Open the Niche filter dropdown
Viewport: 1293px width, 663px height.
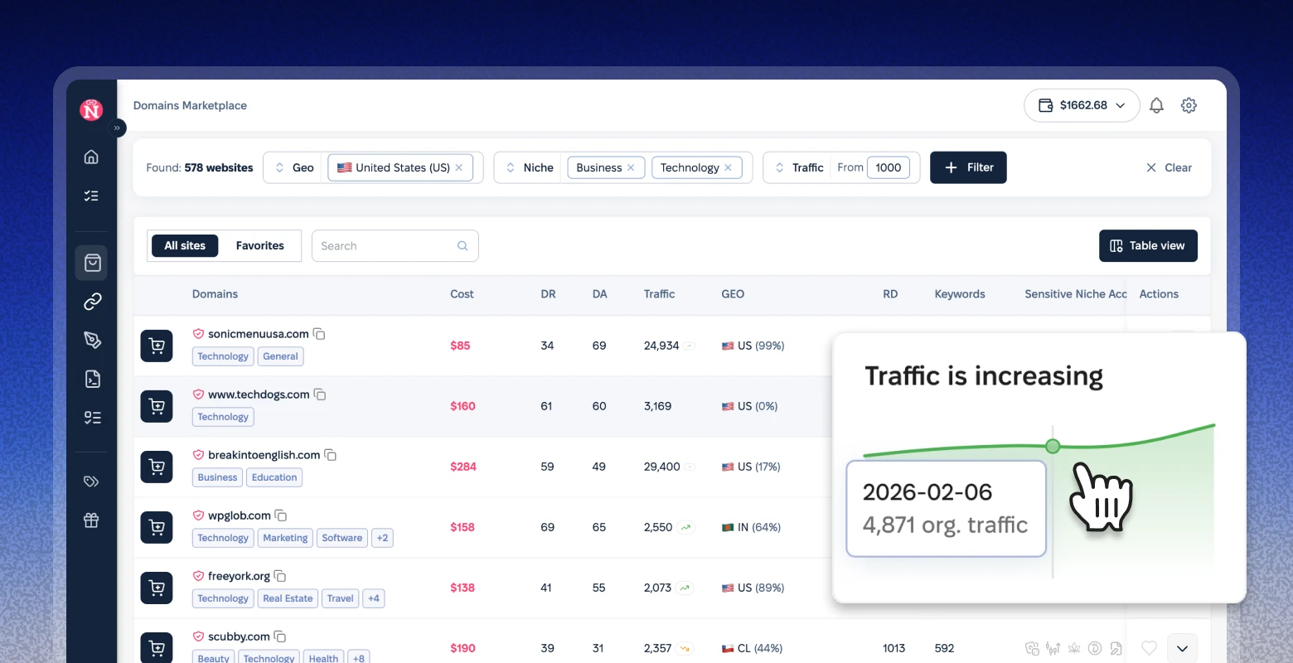(x=530, y=167)
